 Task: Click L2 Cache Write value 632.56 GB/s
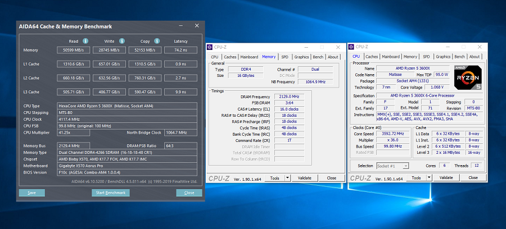(x=110, y=78)
